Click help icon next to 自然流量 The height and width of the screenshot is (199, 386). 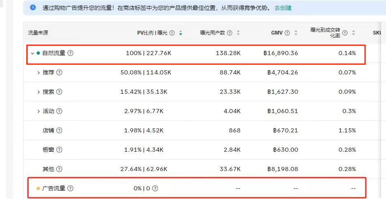70,53
